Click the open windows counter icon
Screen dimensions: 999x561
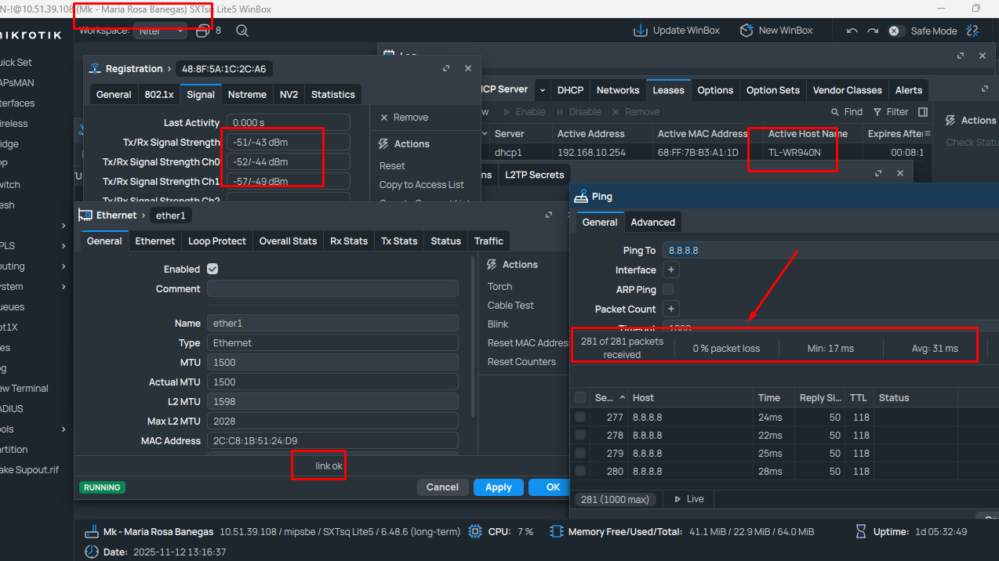pos(203,31)
